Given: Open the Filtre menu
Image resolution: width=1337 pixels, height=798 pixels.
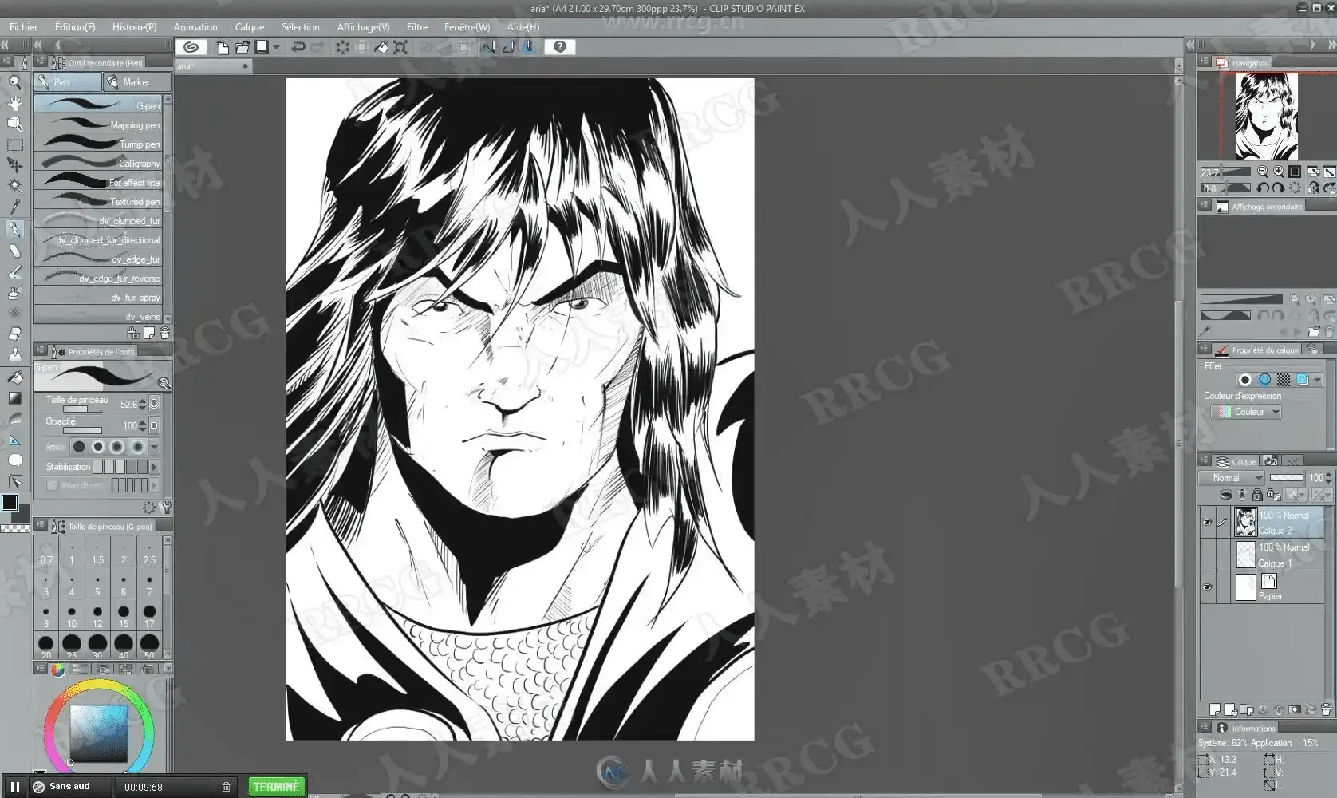Looking at the screenshot, I should click(417, 26).
